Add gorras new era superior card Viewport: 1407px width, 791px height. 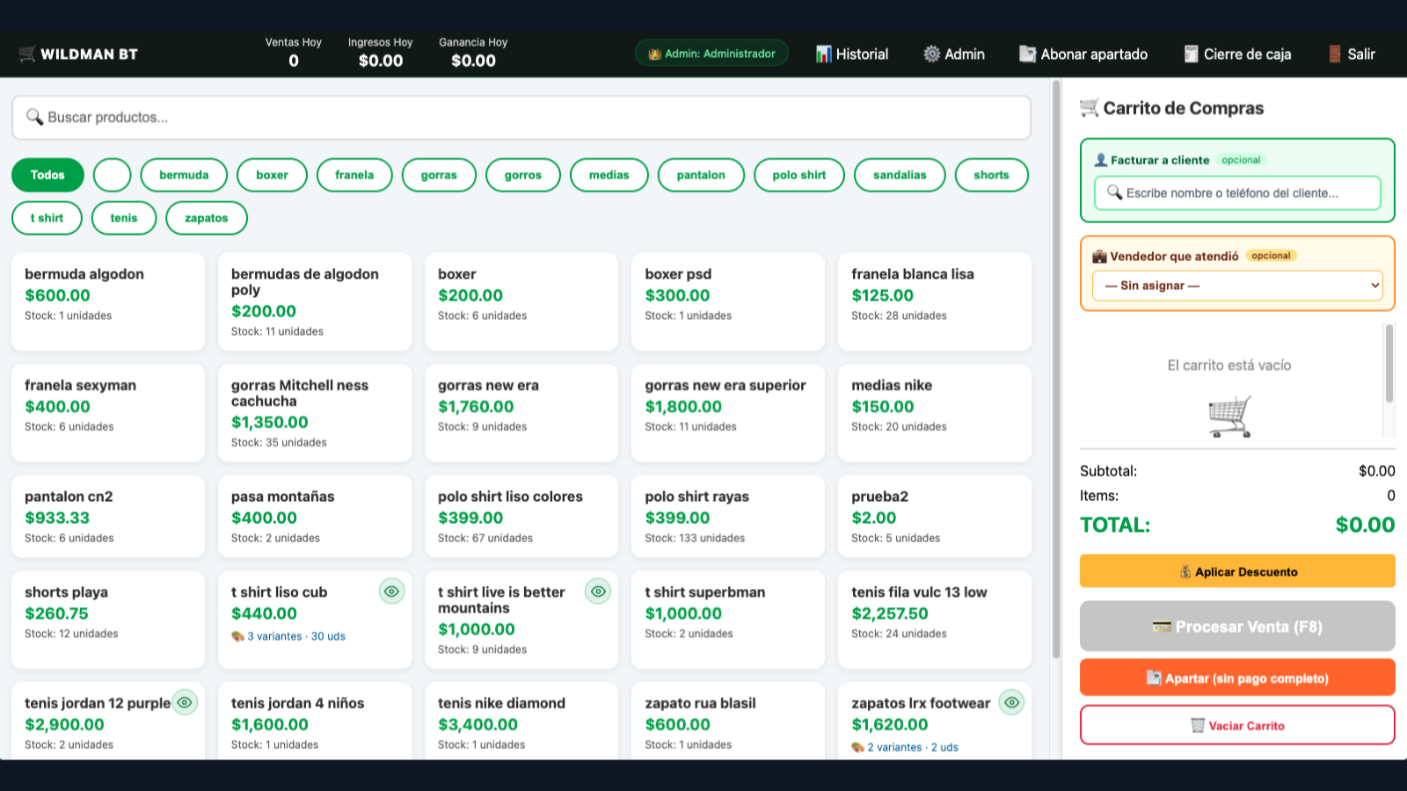pos(728,413)
